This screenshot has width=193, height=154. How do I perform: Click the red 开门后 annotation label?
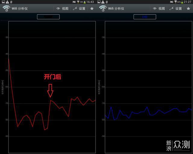52,77
